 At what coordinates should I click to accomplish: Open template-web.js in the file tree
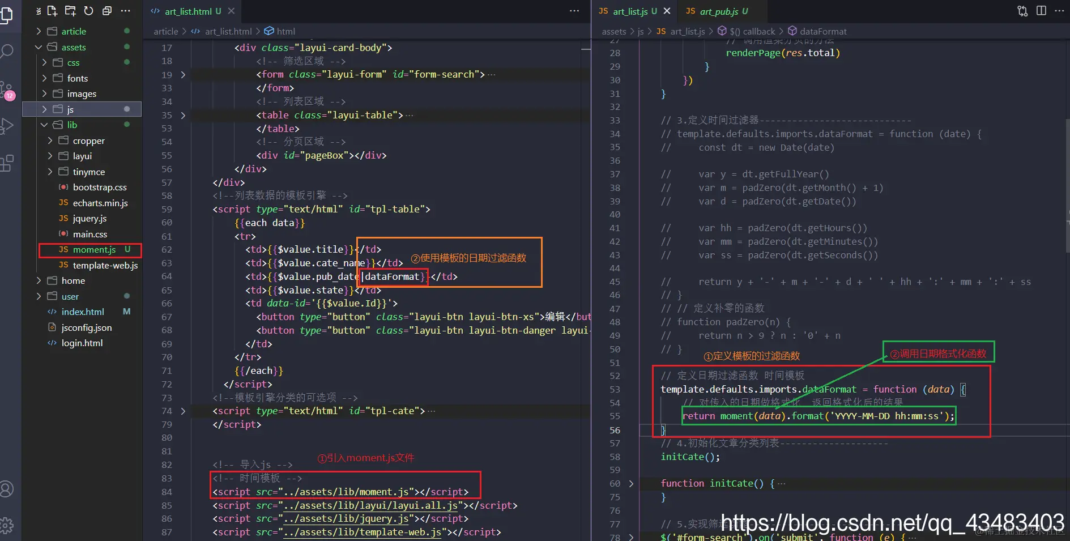coord(105,265)
